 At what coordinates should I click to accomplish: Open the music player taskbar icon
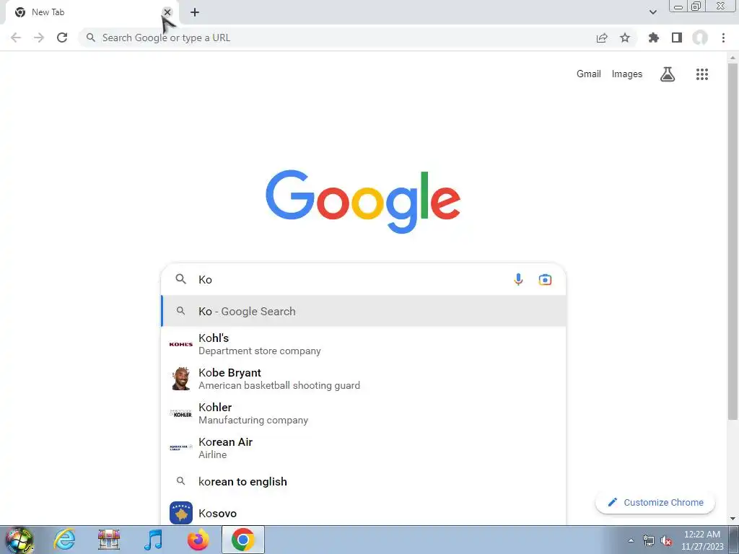(x=154, y=540)
